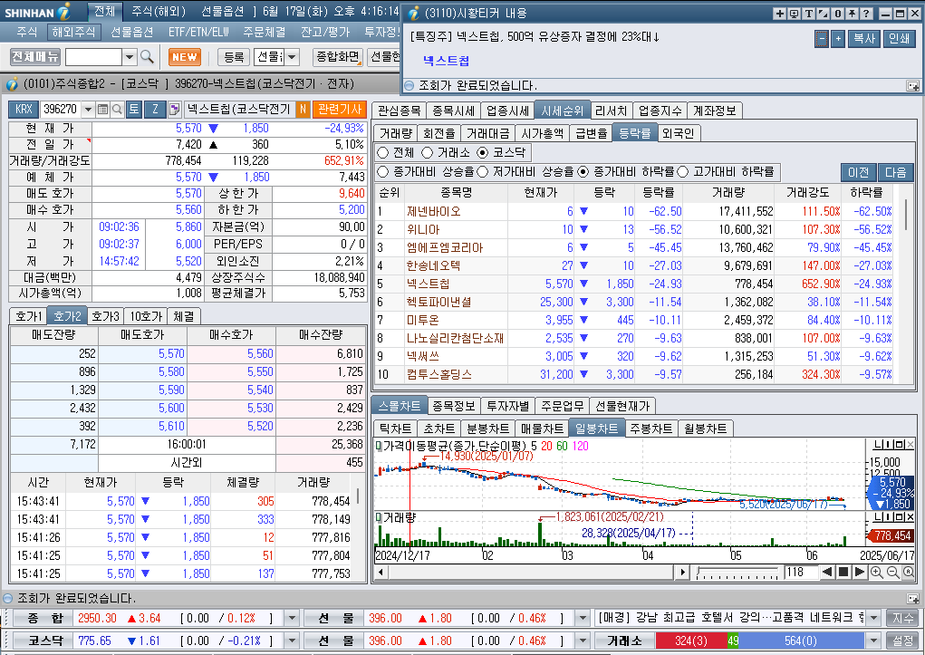The width and height of the screenshot is (925, 655).
Task: Click the Z button beside stock code
Action: click(155, 109)
